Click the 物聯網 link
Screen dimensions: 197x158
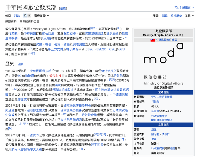coord(29,76)
